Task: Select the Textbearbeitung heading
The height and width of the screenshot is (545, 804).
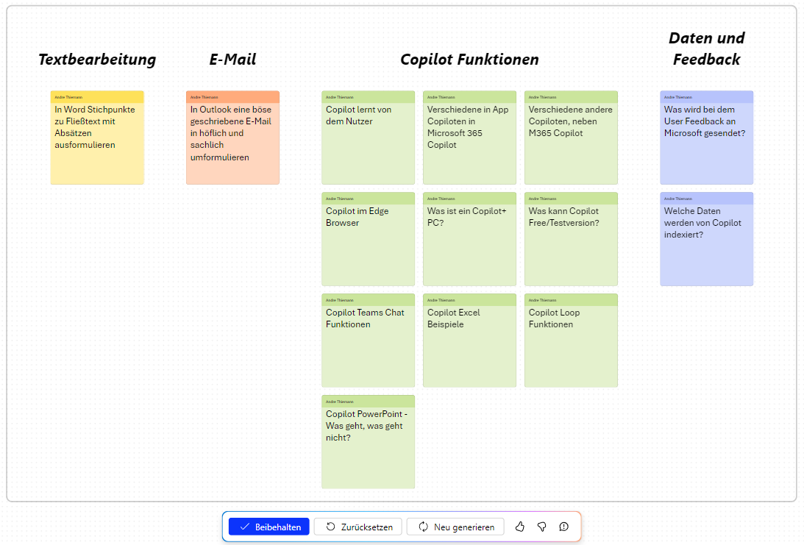Action: coord(97,60)
